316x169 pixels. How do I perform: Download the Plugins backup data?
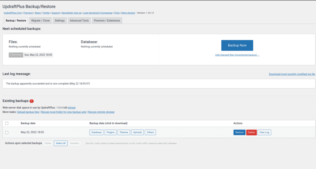[110, 132]
